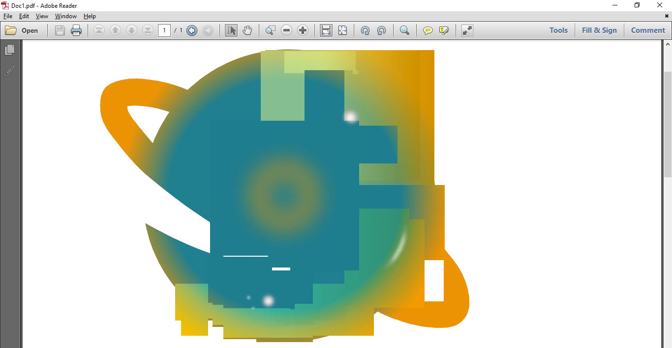
Task: Switch view to fit page width
Action: [x=325, y=30]
